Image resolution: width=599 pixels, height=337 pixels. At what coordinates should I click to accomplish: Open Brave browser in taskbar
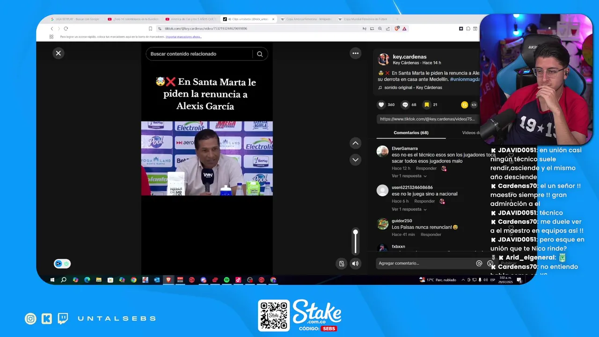pyautogui.click(x=168, y=280)
